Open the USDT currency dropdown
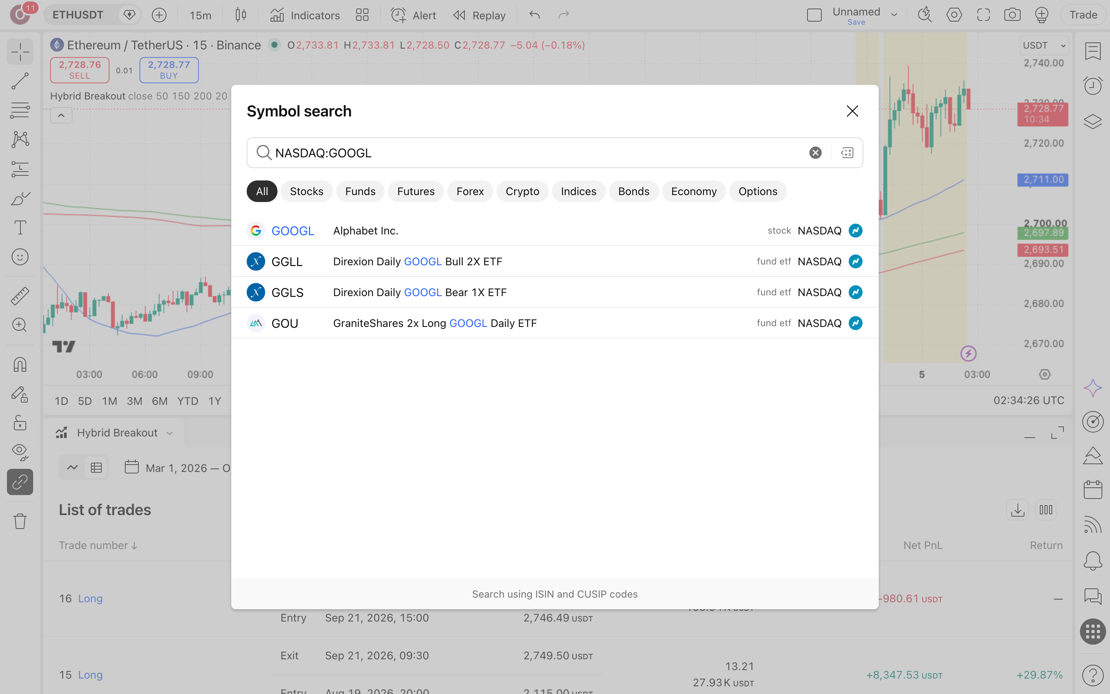The width and height of the screenshot is (1110, 694). pos(1044,45)
